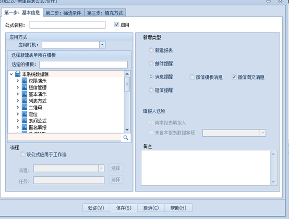Viewport: 289px width, 219px height.
Task: Expand the 基本演示 tree node
Action: click(18, 94)
